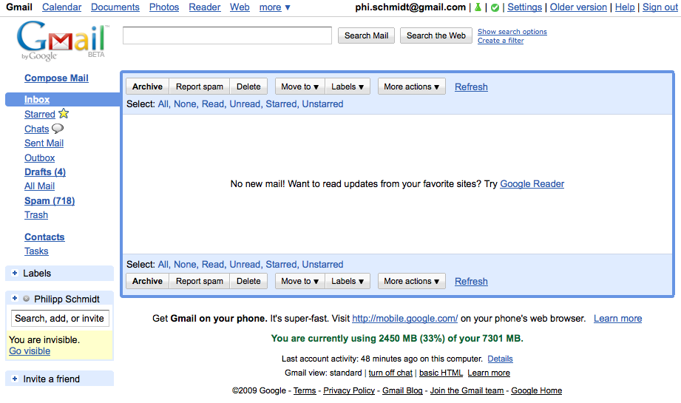Open All Mail
Image resolution: width=681 pixels, height=403 pixels.
coord(39,186)
